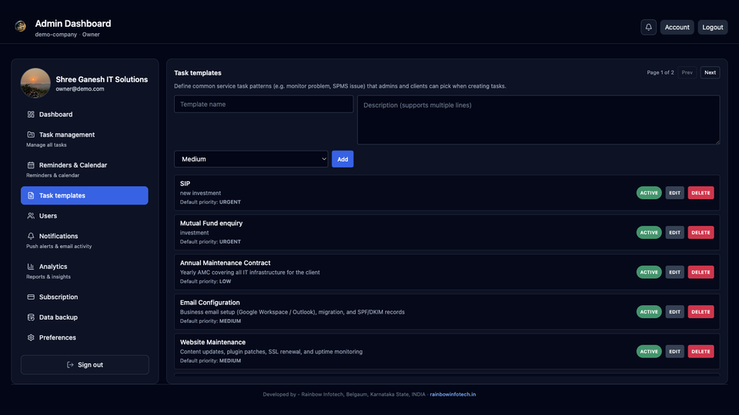Open Notifications menu entry

85,241
